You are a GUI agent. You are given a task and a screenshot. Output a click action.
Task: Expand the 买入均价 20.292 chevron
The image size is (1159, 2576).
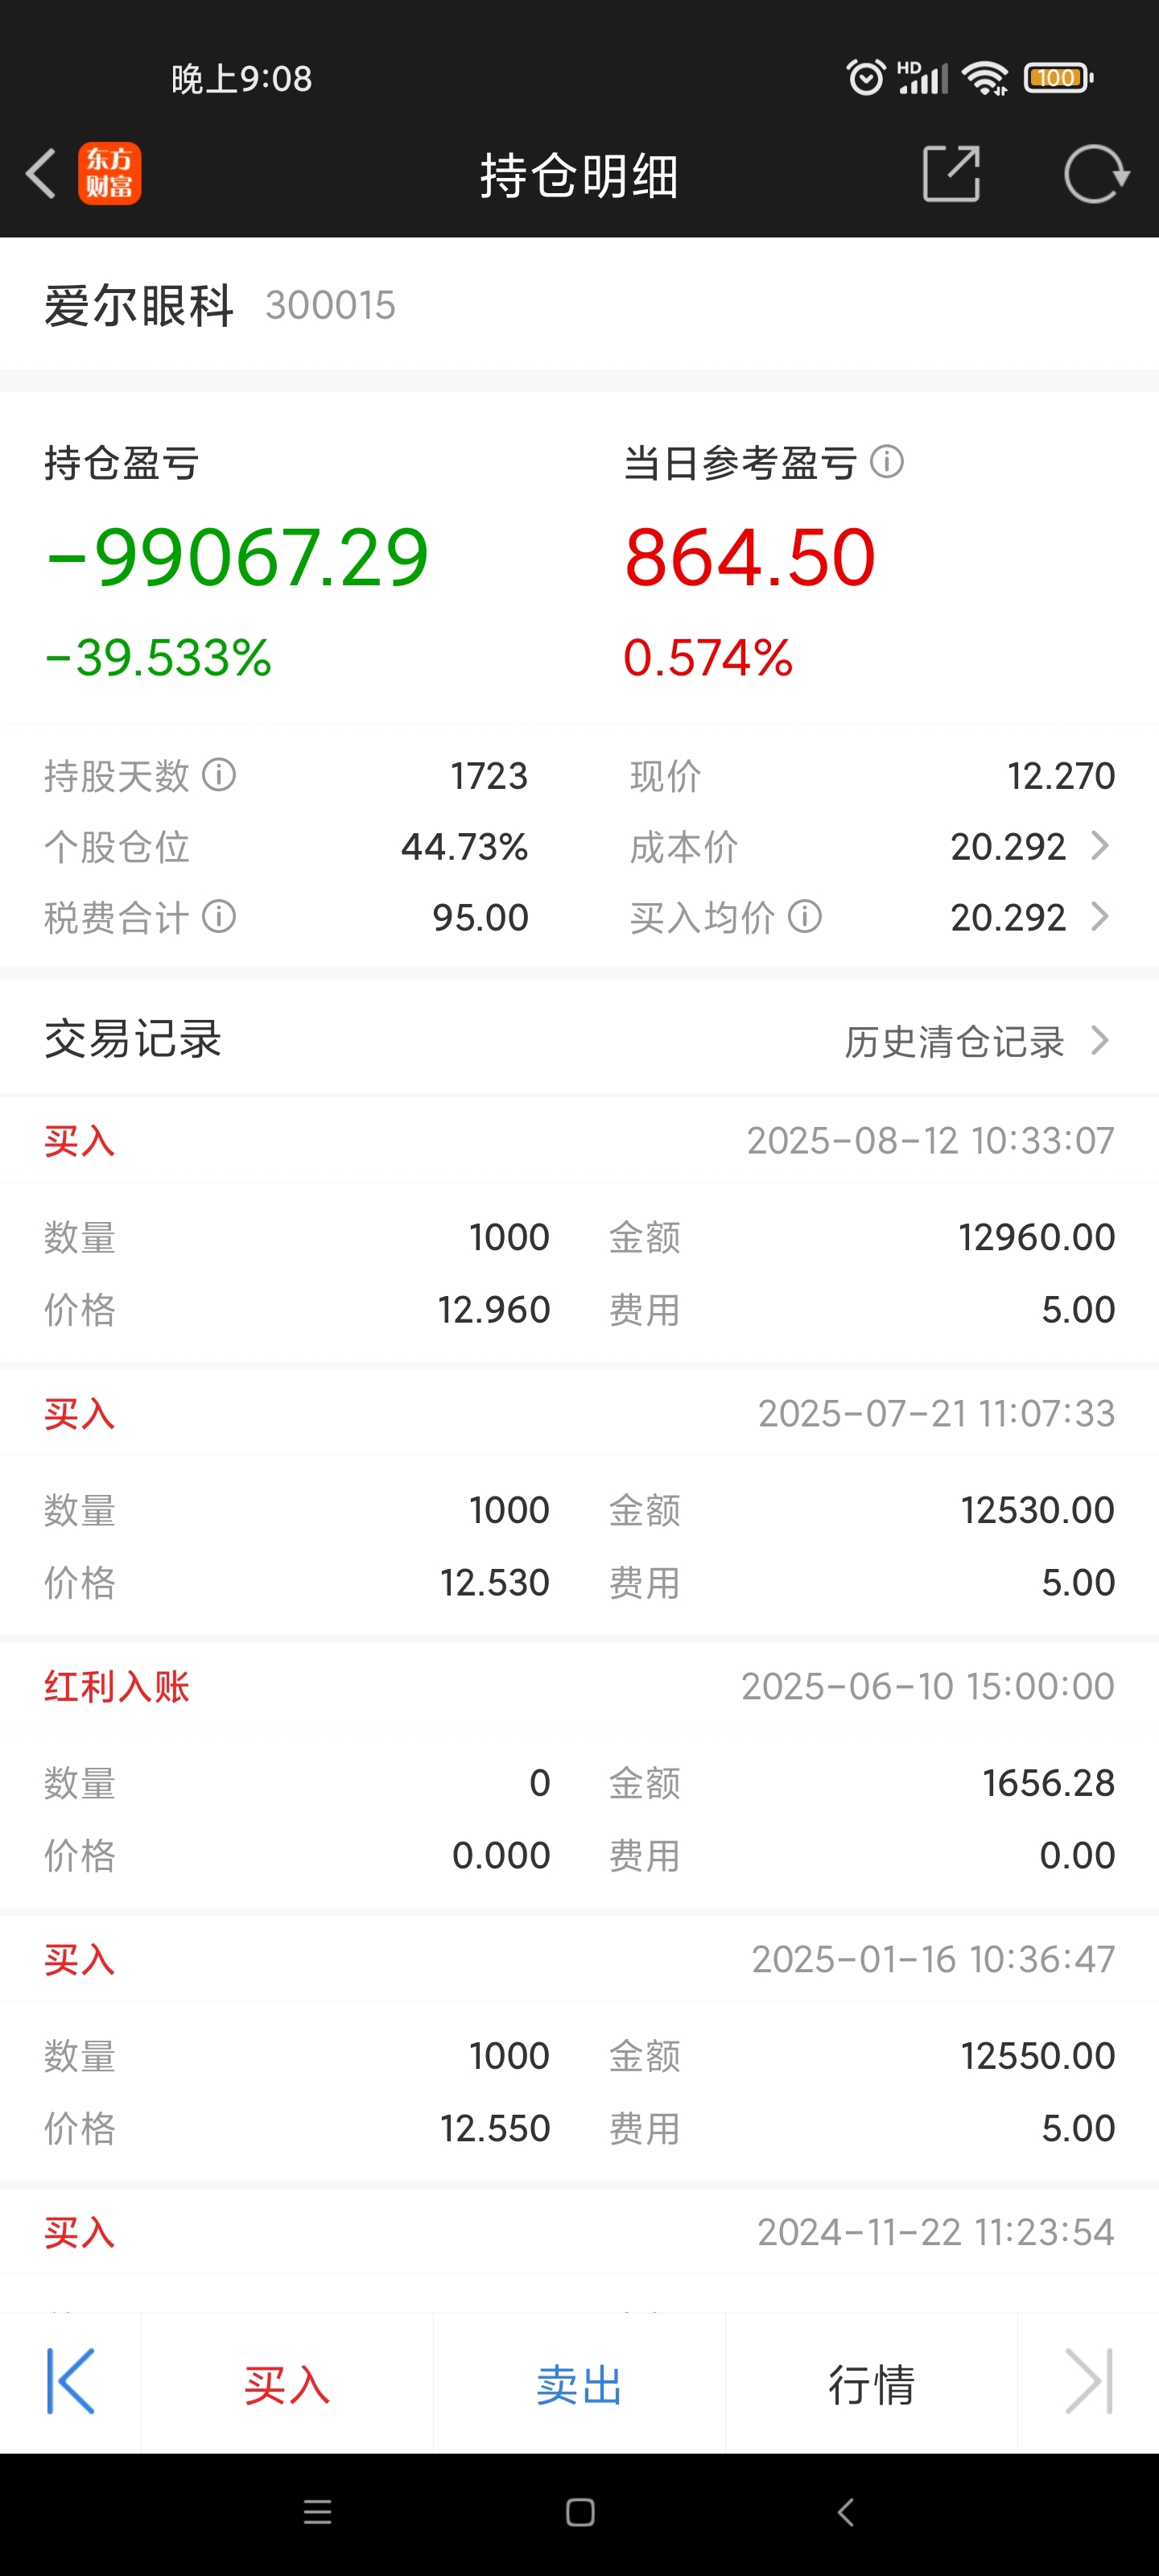click(x=1100, y=917)
